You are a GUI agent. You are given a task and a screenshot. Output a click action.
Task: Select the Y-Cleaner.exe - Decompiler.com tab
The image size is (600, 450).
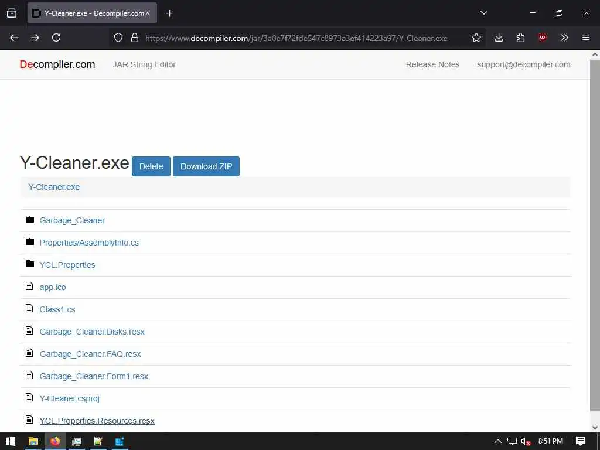[x=92, y=13]
